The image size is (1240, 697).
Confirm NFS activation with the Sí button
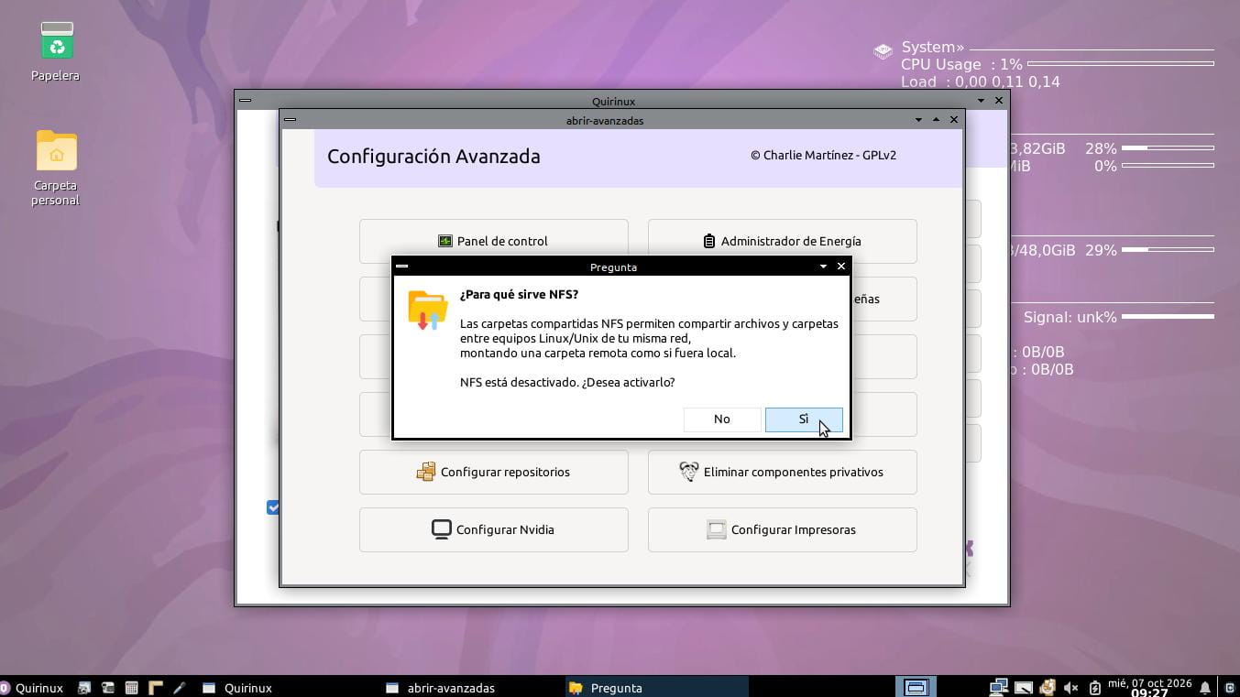(x=804, y=419)
